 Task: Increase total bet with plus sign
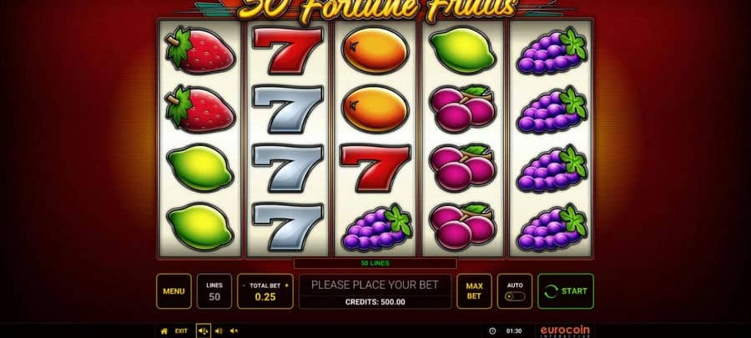pos(287,285)
